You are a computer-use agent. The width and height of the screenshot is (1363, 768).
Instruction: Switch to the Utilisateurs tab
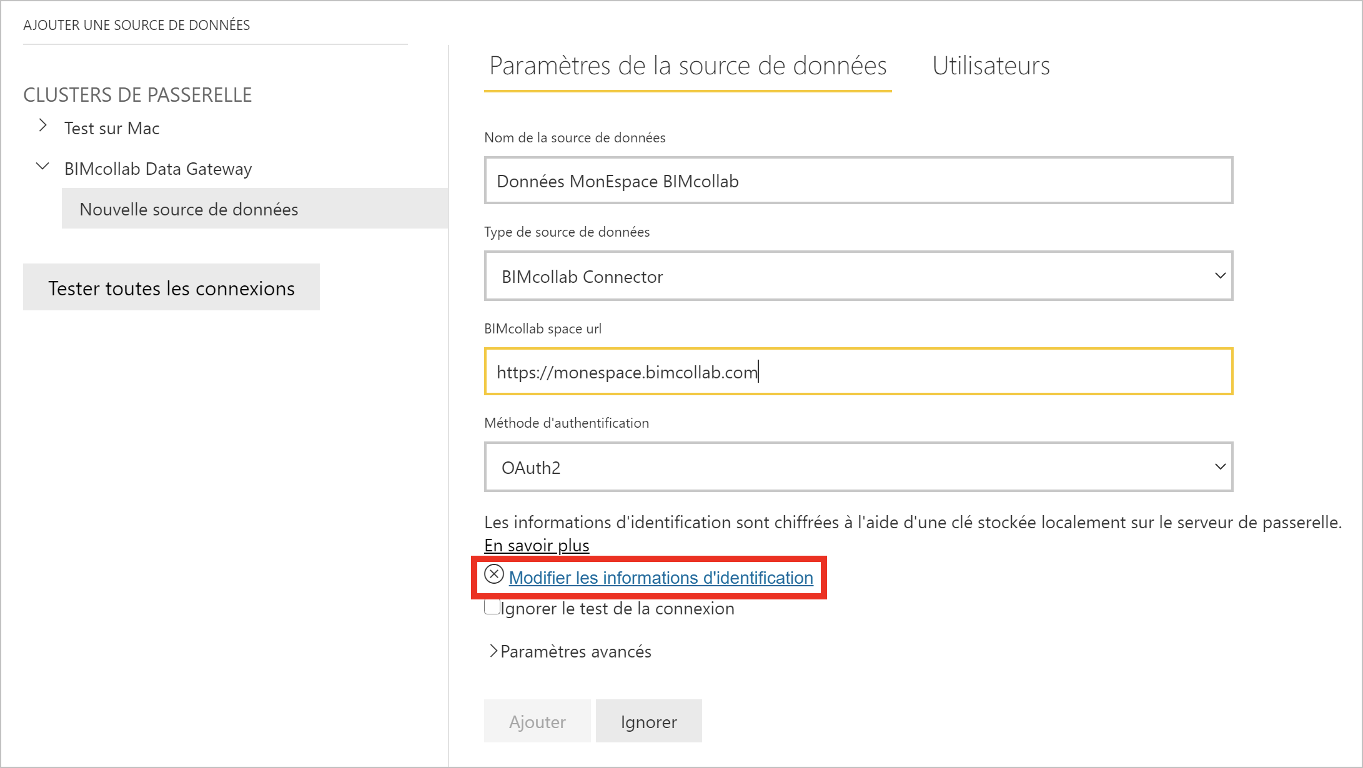click(x=991, y=66)
